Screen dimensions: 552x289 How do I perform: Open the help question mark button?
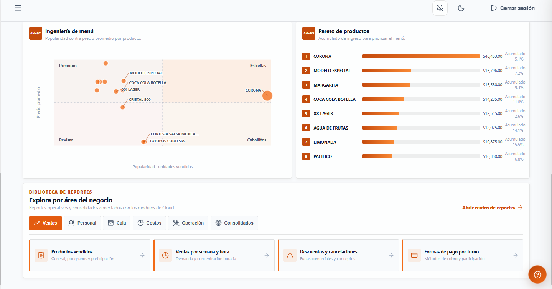tap(537, 274)
